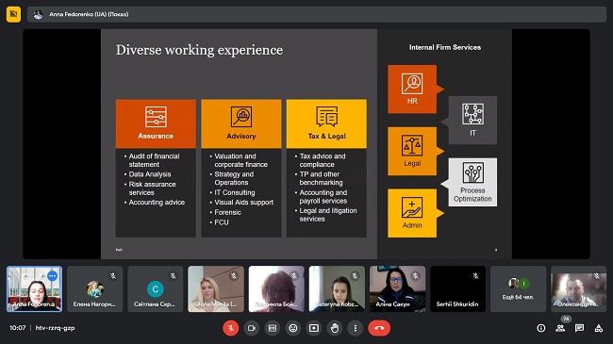Viewport: 613px width, 344px height.
Task: Click the Anna Fedorenko presenter name bar
Action: [317, 14]
